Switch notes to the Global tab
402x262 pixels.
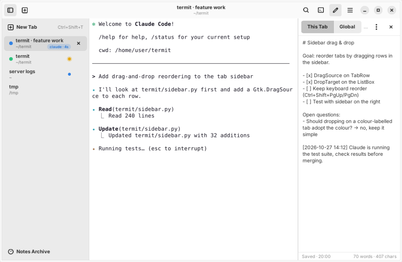(347, 27)
